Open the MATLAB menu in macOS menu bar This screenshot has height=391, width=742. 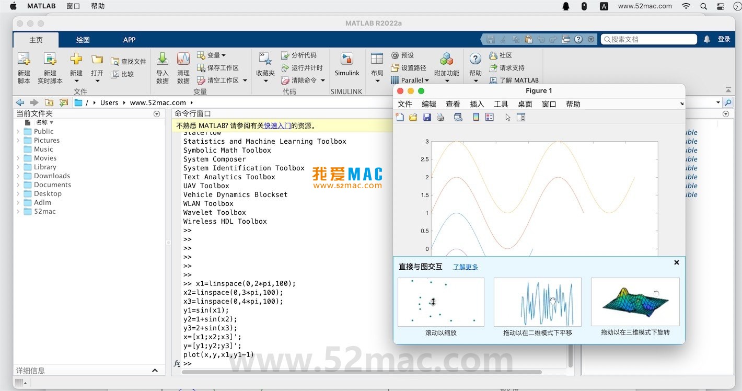pyautogui.click(x=41, y=6)
